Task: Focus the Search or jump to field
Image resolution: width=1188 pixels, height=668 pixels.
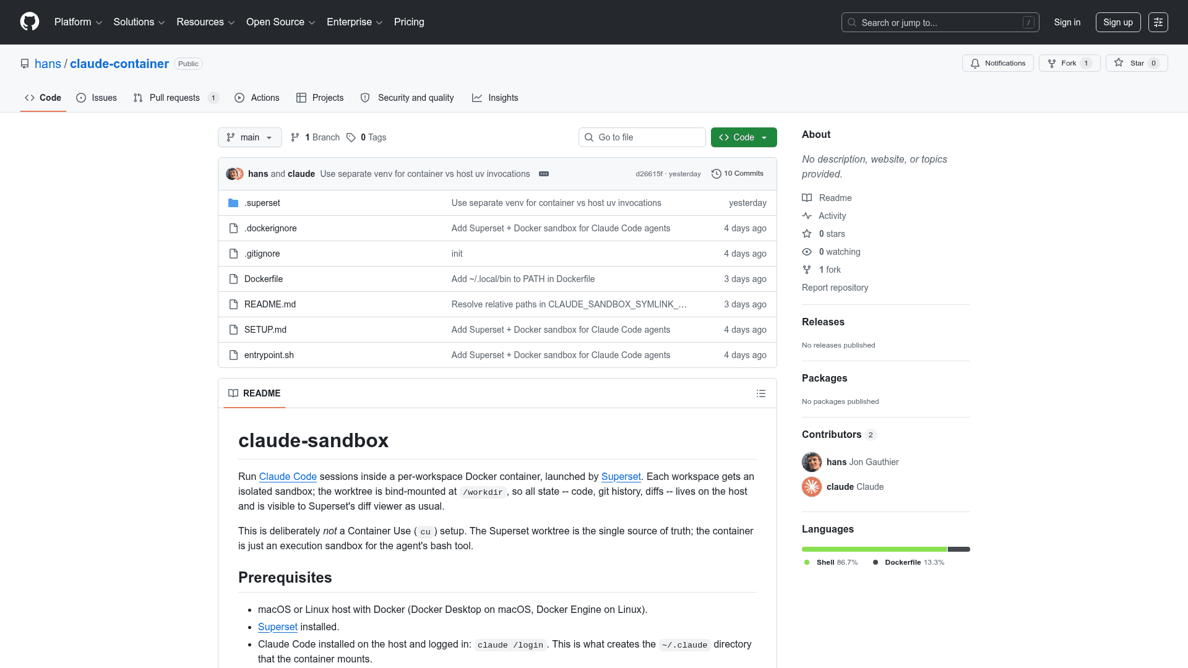Action: point(940,22)
